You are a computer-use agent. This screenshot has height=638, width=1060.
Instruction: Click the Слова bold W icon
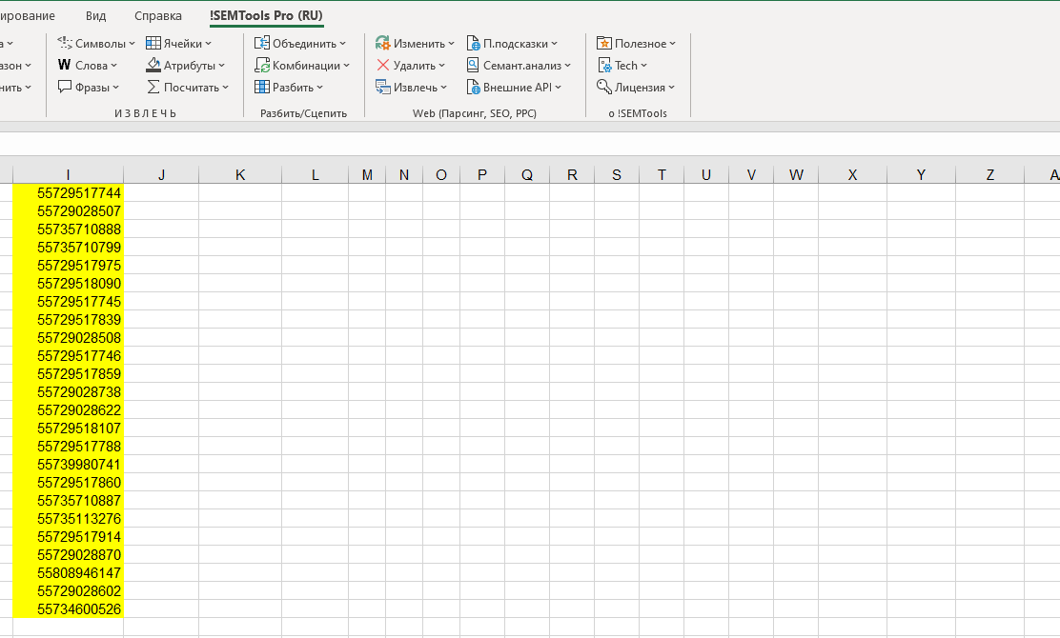tap(64, 66)
